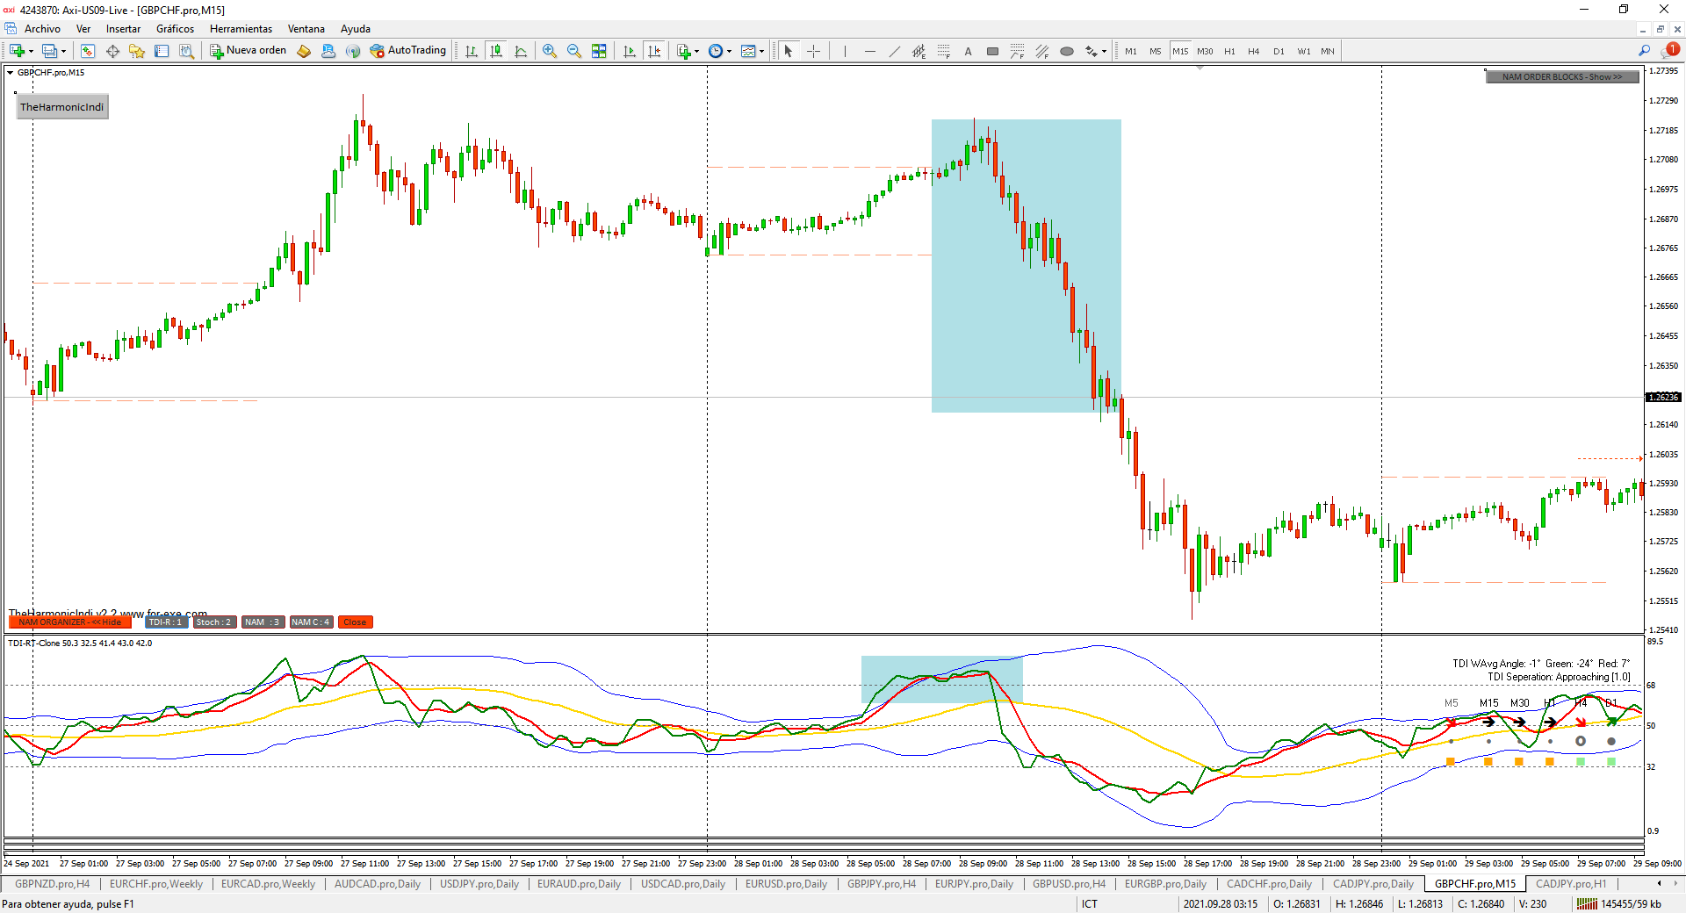Click the red Close indicator button

(355, 622)
